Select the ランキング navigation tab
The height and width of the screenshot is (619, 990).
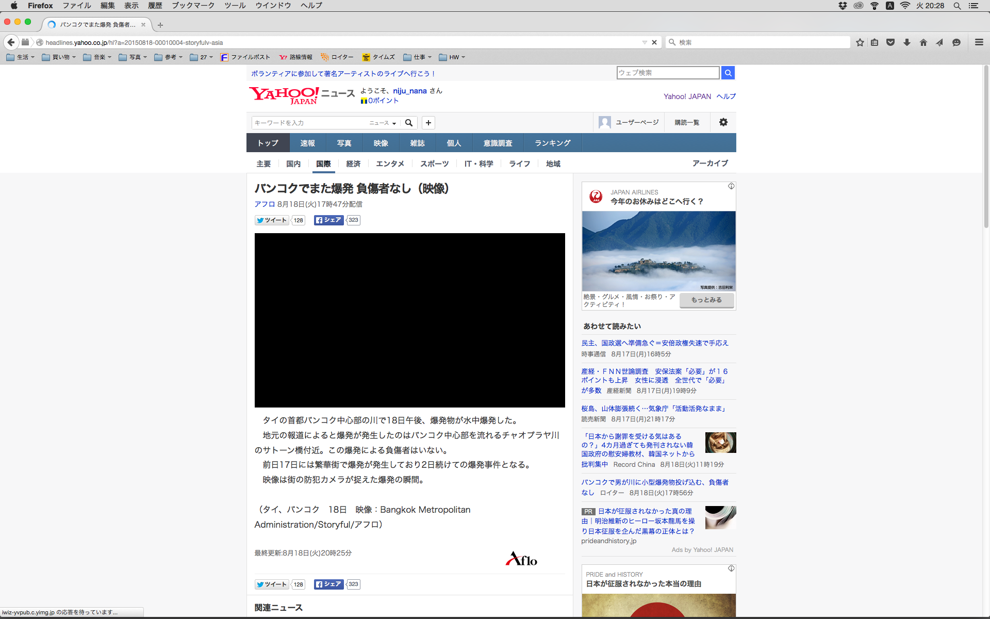click(x=552, y=143)
